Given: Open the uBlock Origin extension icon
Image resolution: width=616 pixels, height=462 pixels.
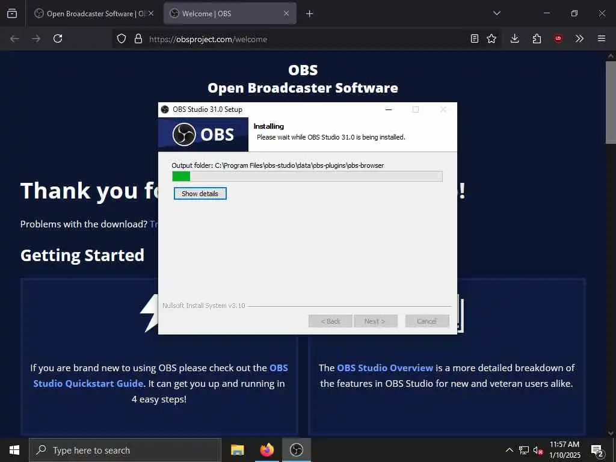Looking at the screenshot, I should tap(558, 38).
